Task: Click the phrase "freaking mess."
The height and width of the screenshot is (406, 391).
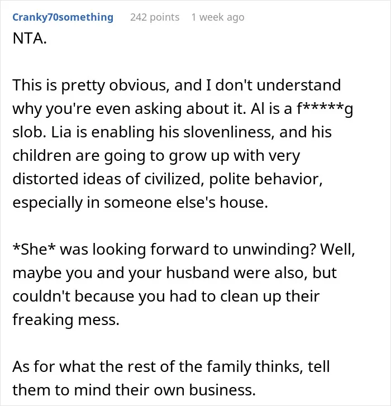Action: (66, 321)
